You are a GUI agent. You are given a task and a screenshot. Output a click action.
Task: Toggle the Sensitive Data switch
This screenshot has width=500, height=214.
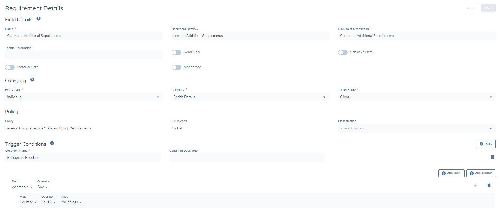(x=343, y=52)
